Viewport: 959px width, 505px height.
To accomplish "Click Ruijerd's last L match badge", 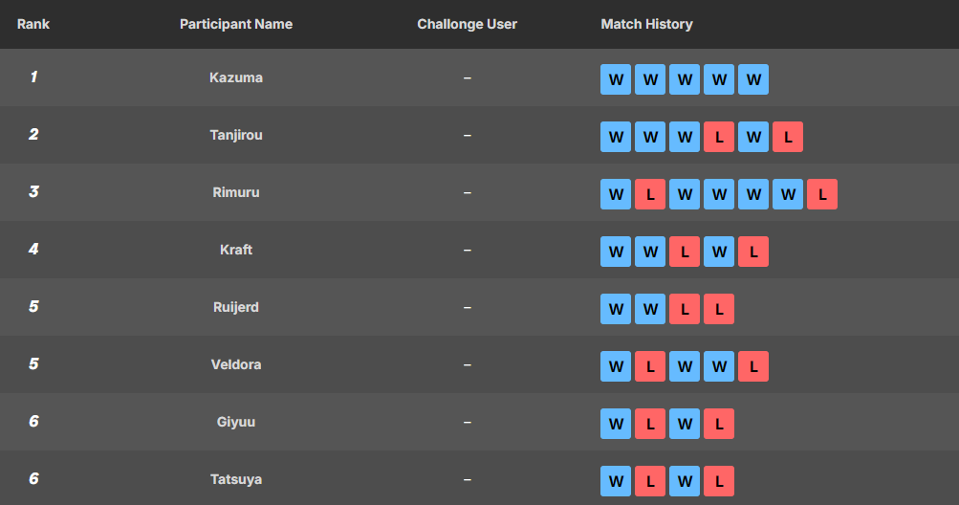I will [719, 309].
